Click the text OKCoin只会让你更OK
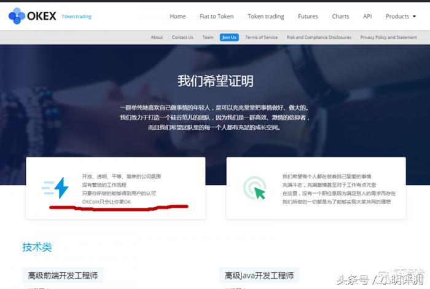Image resolution: width=430 pixels, height=289 pixels. click(x=107, y=202)
